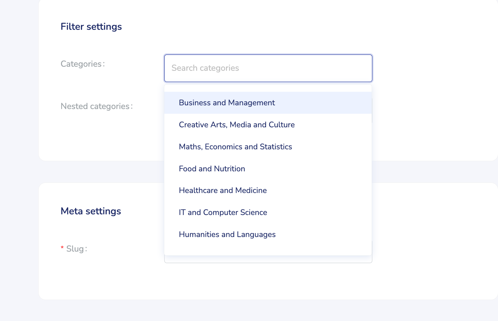Click the Nested categories label
Viewport: 498px width, 321px height.
(x=95, y=106)
